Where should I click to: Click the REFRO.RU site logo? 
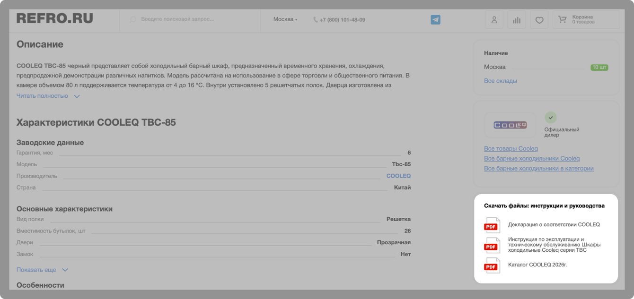[x=55, y=18]
